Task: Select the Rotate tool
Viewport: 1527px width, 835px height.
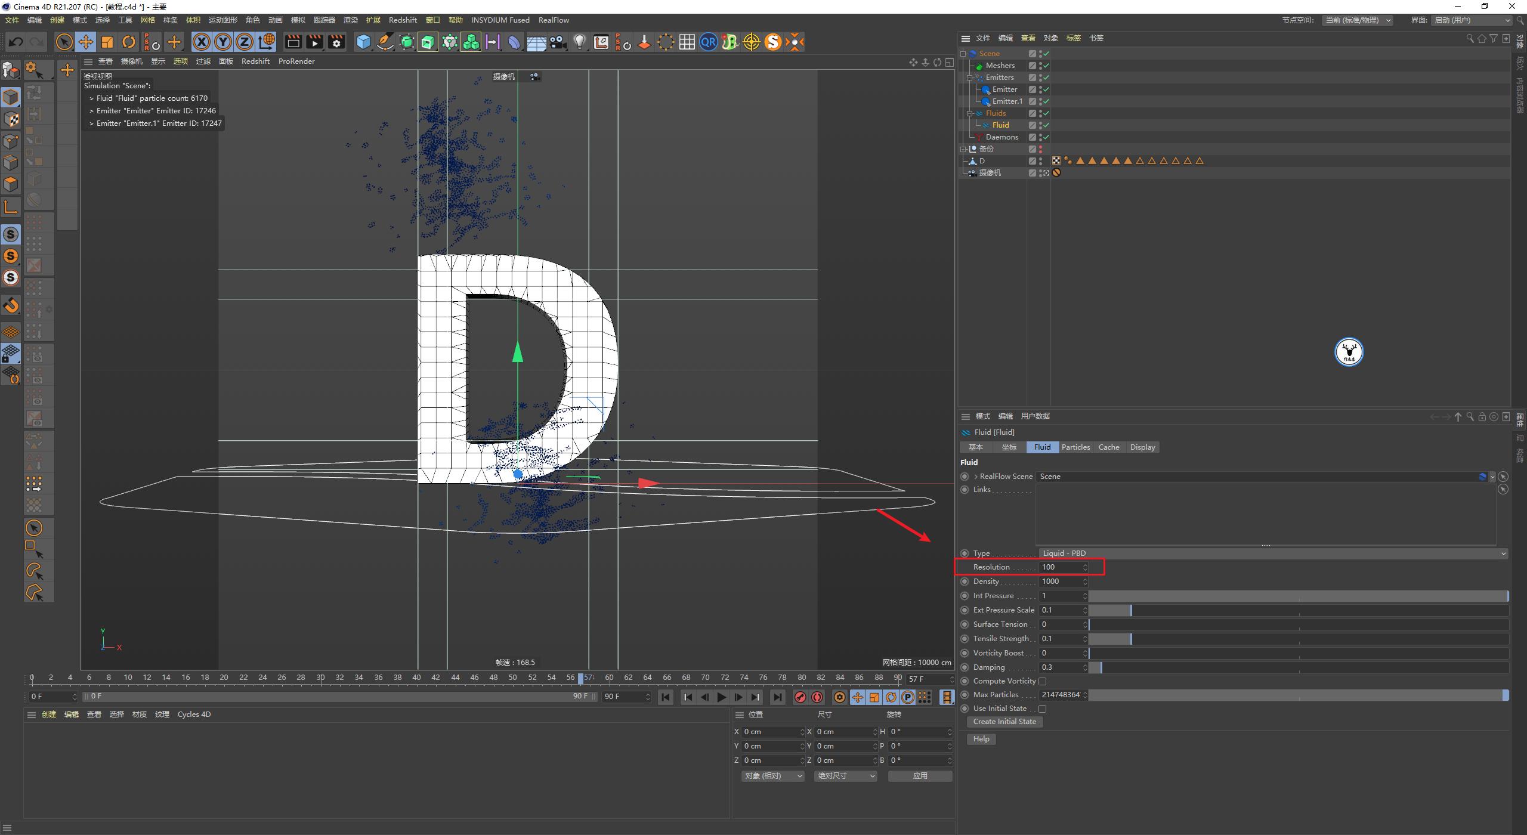Action: click(x=129, y=42)
